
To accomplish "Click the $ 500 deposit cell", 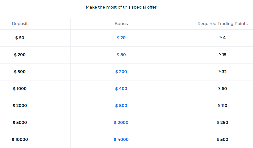I will [20, 72].
